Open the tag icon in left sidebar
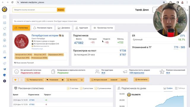This screenshot has height=107, width=190. tap(5, 29)
